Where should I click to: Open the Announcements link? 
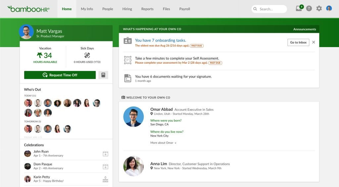click(305, 29)
